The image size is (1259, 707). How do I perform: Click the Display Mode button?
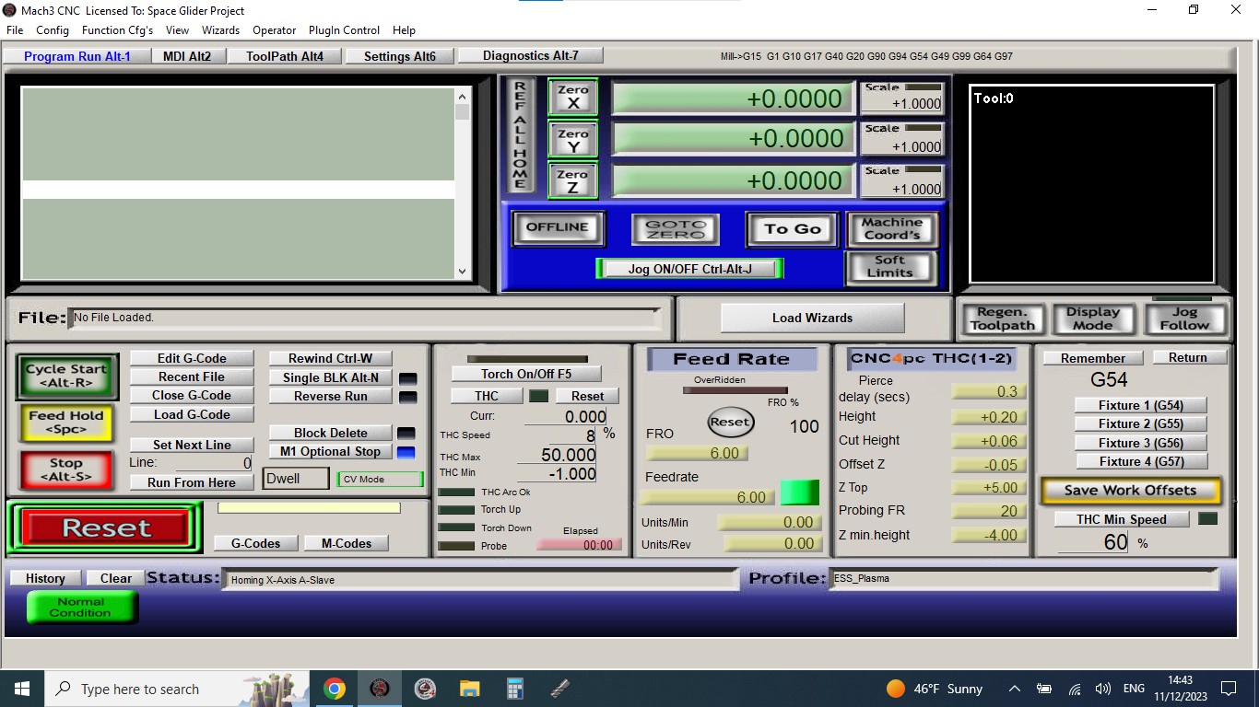(x=1093, y=319)
